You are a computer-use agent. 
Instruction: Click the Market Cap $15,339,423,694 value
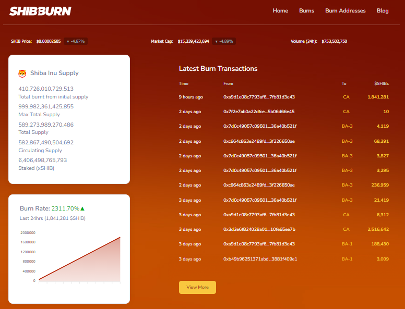tap(193, 41)
